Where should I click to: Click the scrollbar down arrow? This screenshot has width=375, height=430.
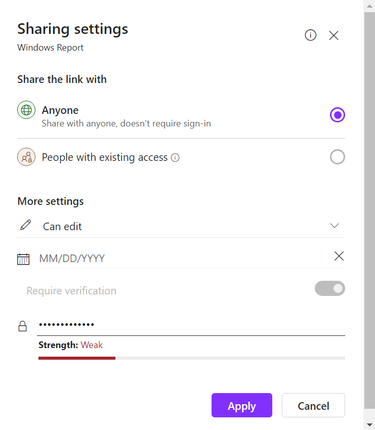coord(369,424)
